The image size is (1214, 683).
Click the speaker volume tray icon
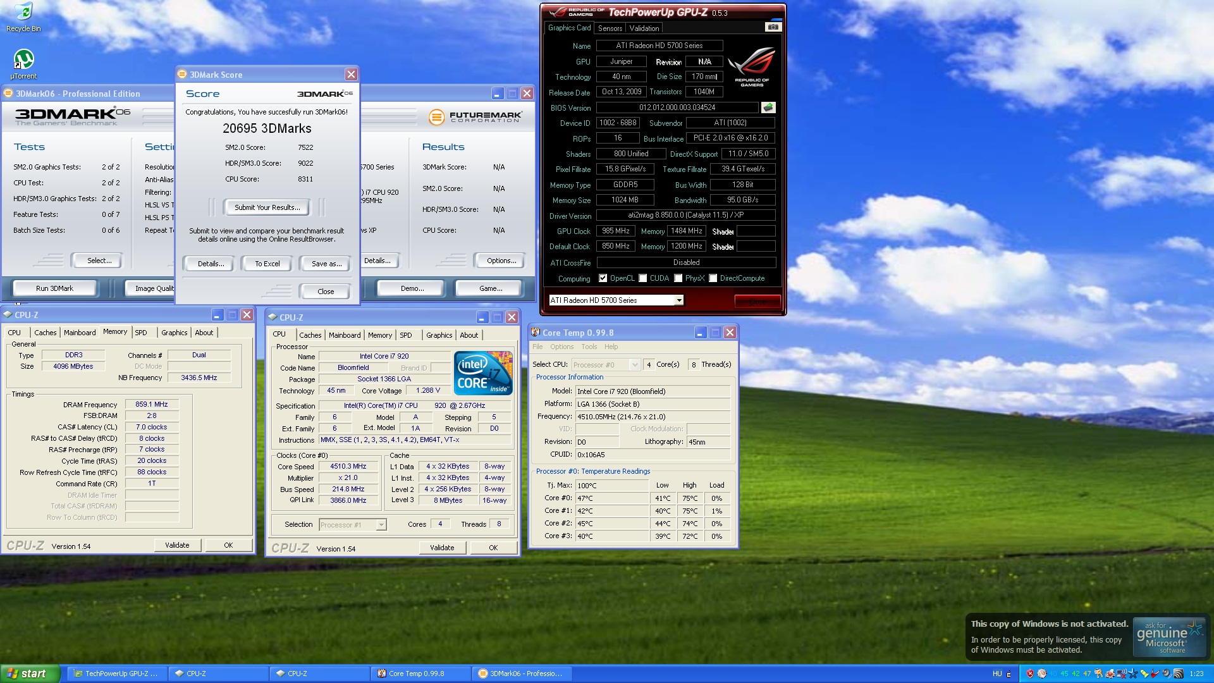pyautogui.click(x=1167, y=674)
